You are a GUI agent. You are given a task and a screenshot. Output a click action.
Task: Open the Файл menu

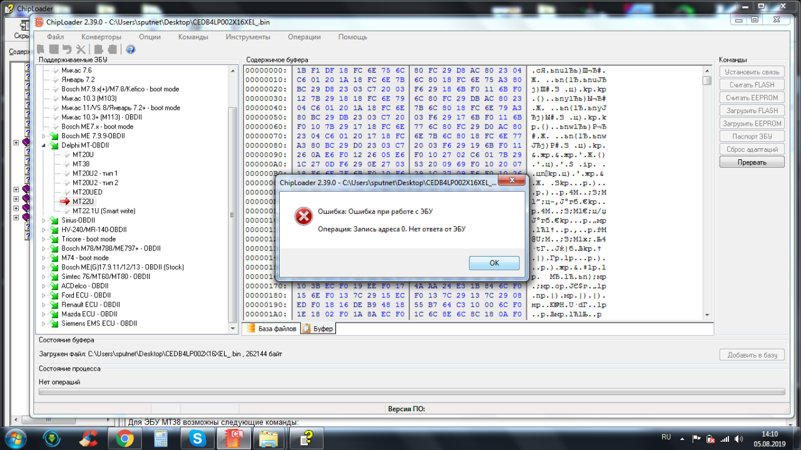pos(55,37)
